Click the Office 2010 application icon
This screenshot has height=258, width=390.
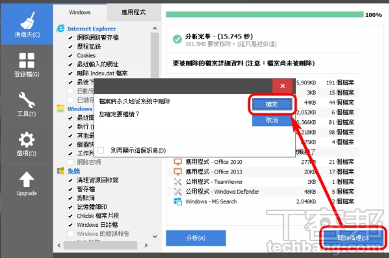tap(177, 162)
